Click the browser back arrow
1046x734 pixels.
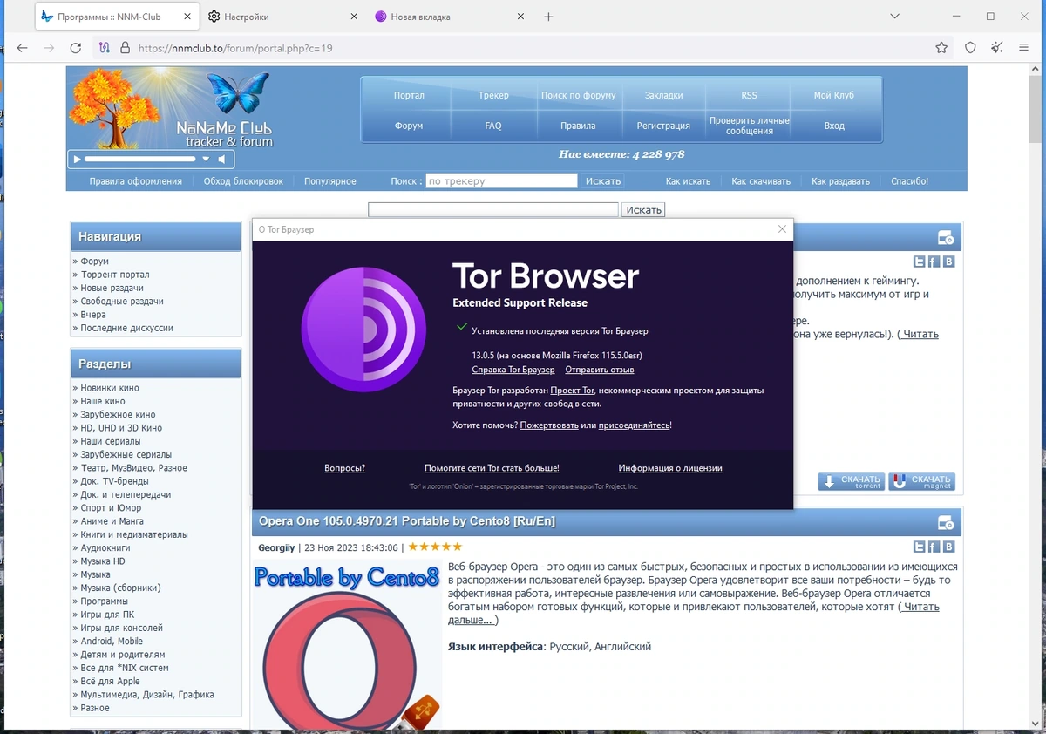tap(22, 48)
